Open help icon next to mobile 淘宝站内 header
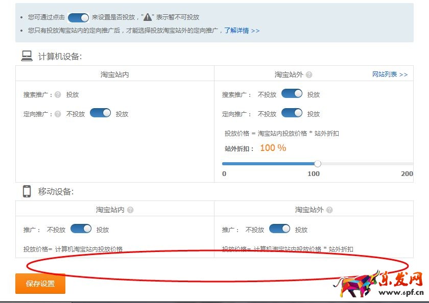429x303 pixels. pyautogui.click(x=131, y=209)
